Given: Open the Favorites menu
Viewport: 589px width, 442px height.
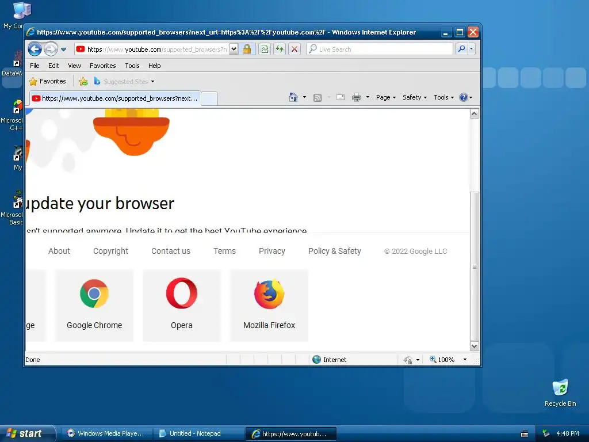Looking at the screenshot, I should click(x=102, y=66).
